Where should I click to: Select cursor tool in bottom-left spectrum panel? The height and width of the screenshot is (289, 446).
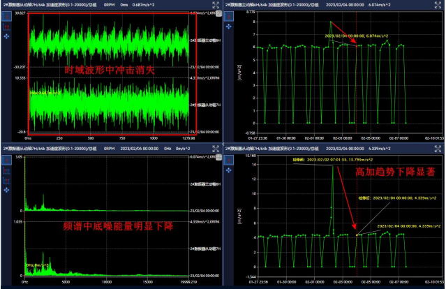[7, 161]
